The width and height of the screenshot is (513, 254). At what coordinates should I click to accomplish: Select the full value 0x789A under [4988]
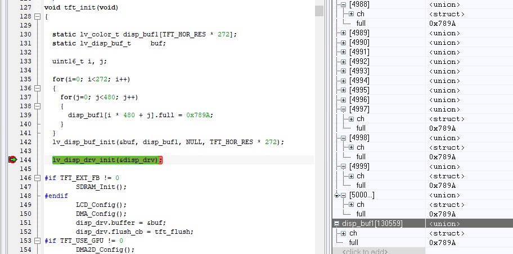coord(442,24)
